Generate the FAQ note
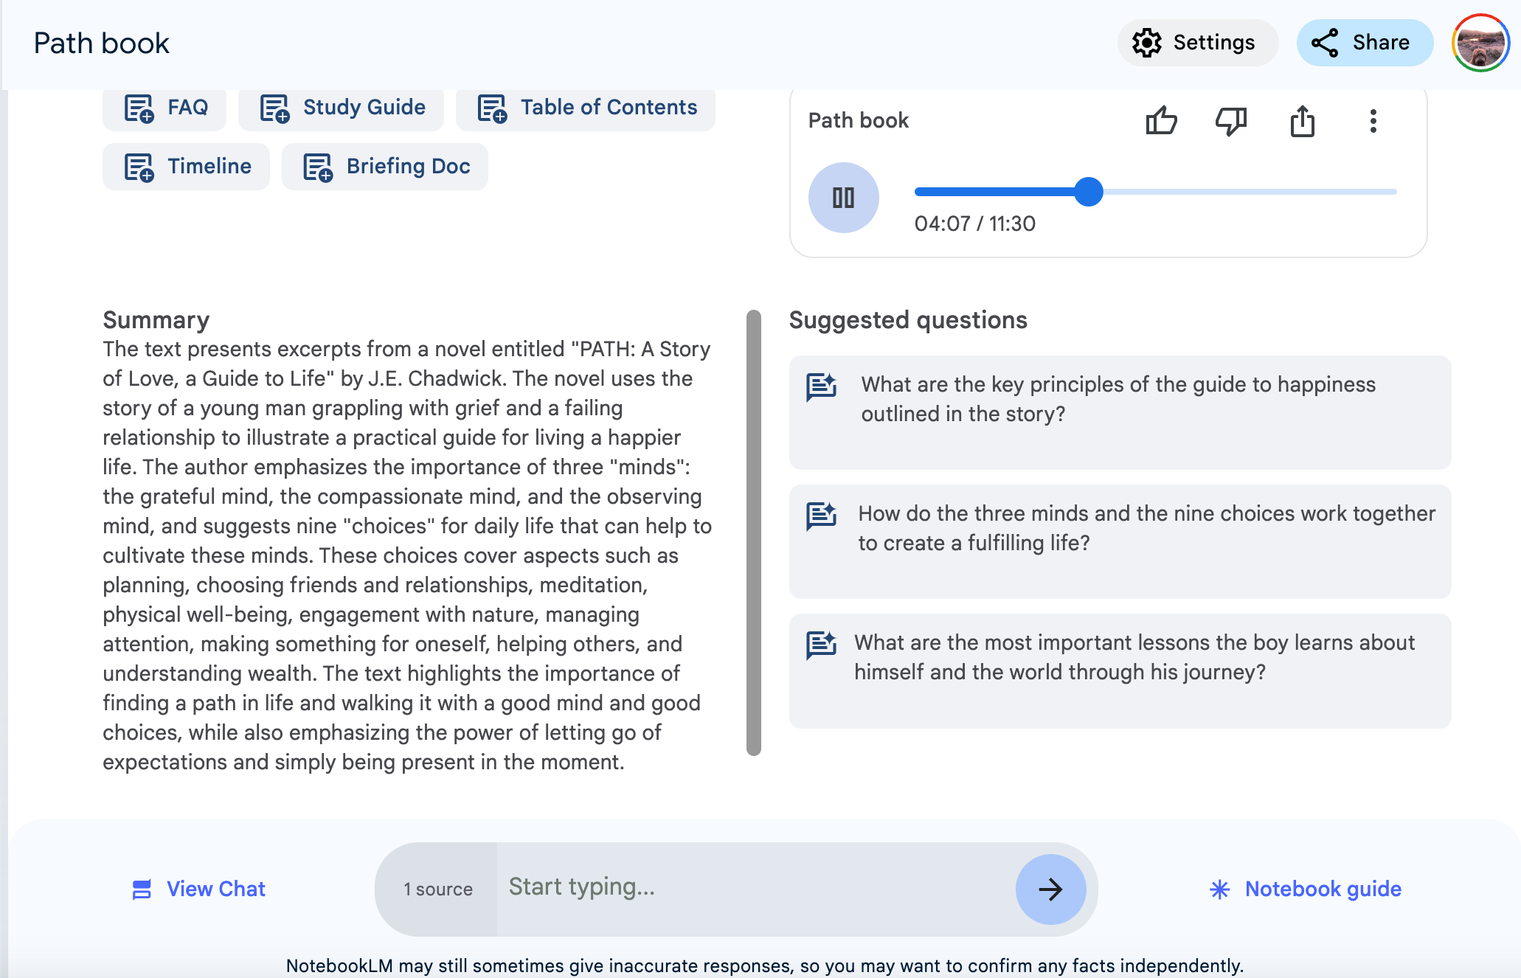 click(165, 108)
